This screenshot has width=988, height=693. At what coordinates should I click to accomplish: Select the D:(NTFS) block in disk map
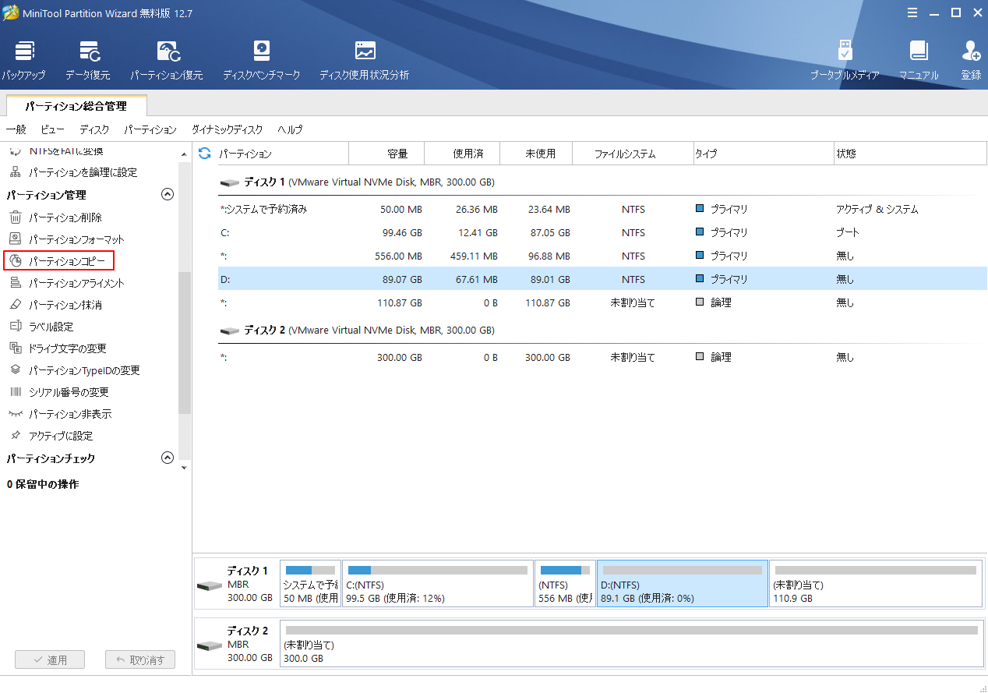point(682,583)
